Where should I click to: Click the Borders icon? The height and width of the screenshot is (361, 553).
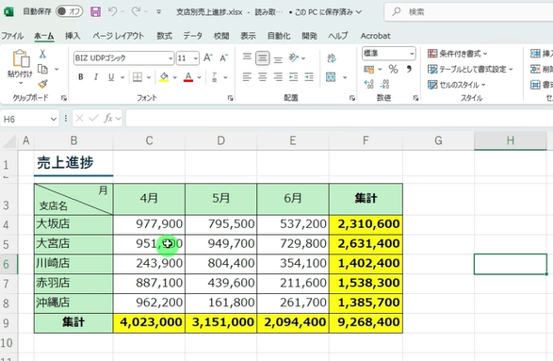click(x=138, y=77)
